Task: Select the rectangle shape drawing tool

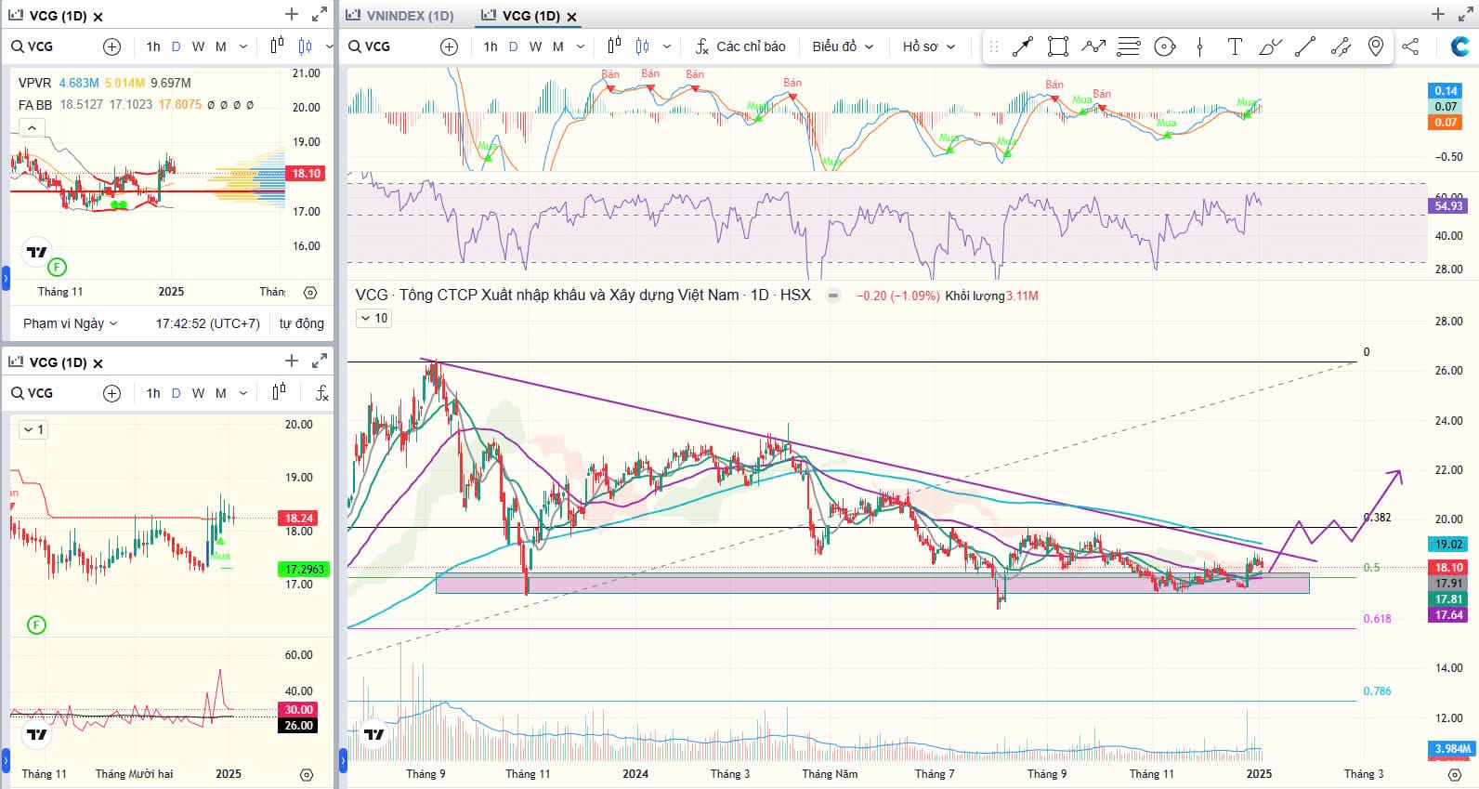Action: point(1057,46)
